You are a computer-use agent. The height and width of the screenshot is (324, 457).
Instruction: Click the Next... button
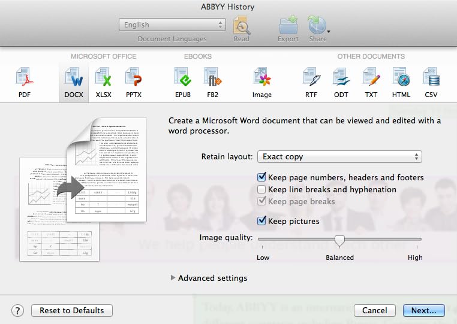[x=423, y=310]
